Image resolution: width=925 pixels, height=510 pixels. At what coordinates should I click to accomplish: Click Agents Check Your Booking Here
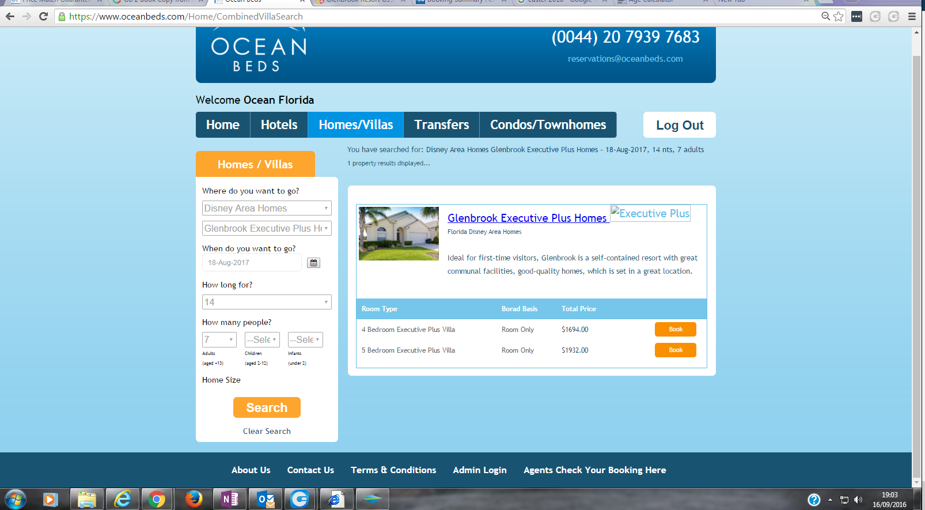[595, 470]
